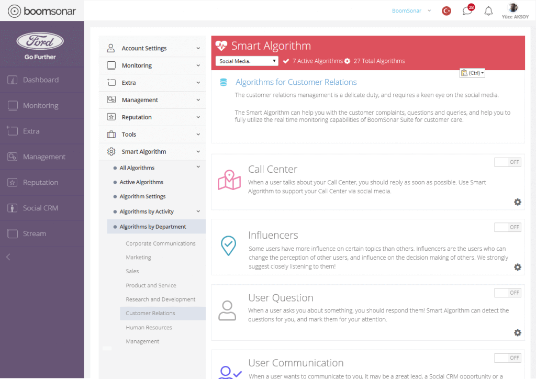Viewport: 536px width, 379px height.
Task: Open Stream in the purple sidebar
Action: (42, 234)
